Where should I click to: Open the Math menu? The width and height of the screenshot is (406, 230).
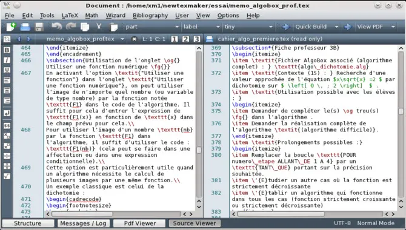[x=92, y=16]
